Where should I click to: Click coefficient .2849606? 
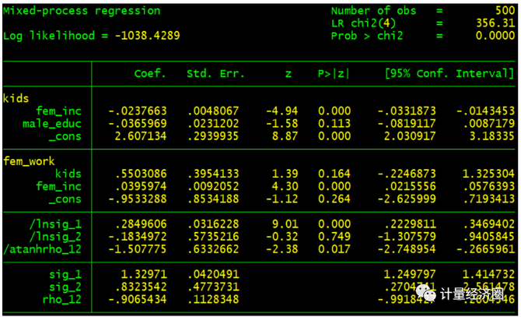point(141,224)
